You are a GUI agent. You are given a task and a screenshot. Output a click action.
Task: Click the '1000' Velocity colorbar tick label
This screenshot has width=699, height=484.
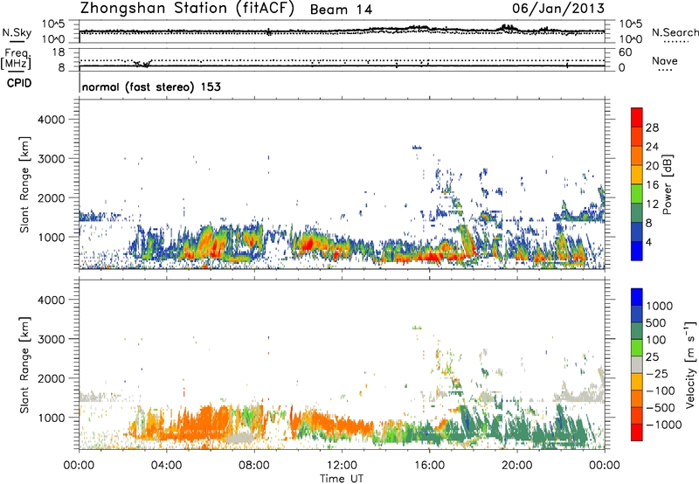[x=660, y=306]
